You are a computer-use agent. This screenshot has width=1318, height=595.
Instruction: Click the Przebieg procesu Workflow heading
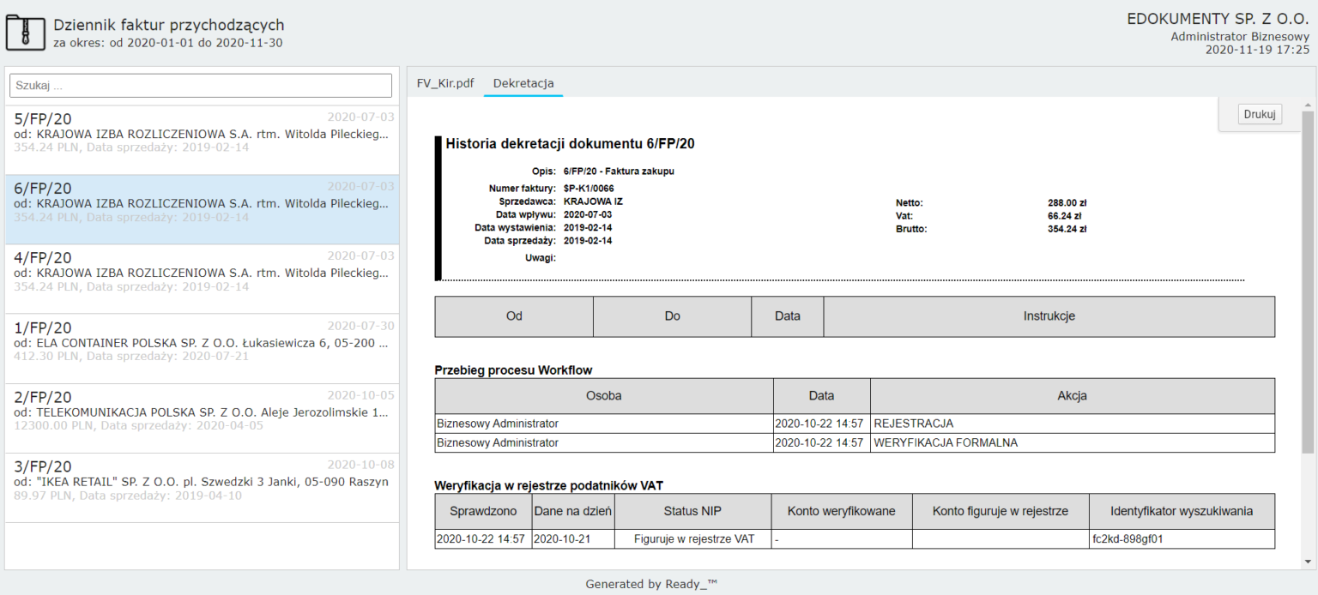pyautogui.click(x=513, y=370)
